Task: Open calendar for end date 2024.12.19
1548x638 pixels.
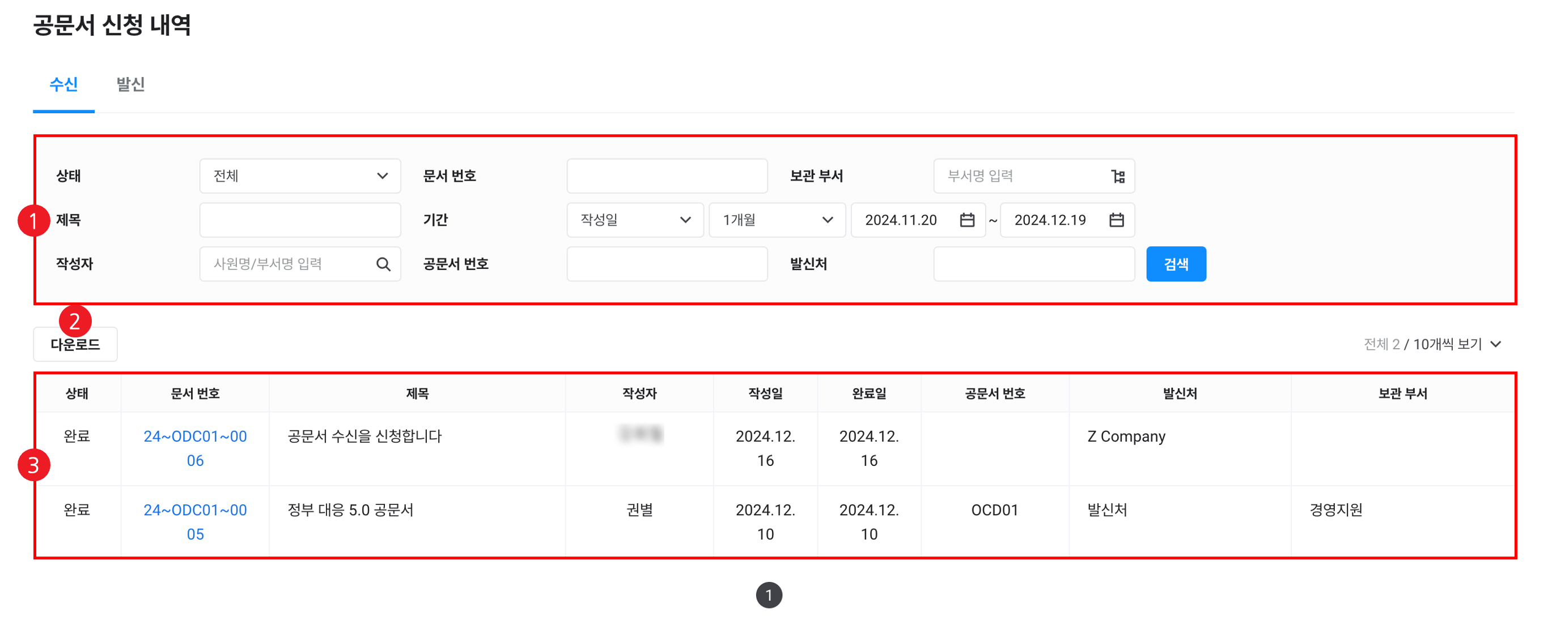Action: pyautogui.click(x=1116, y=220)
